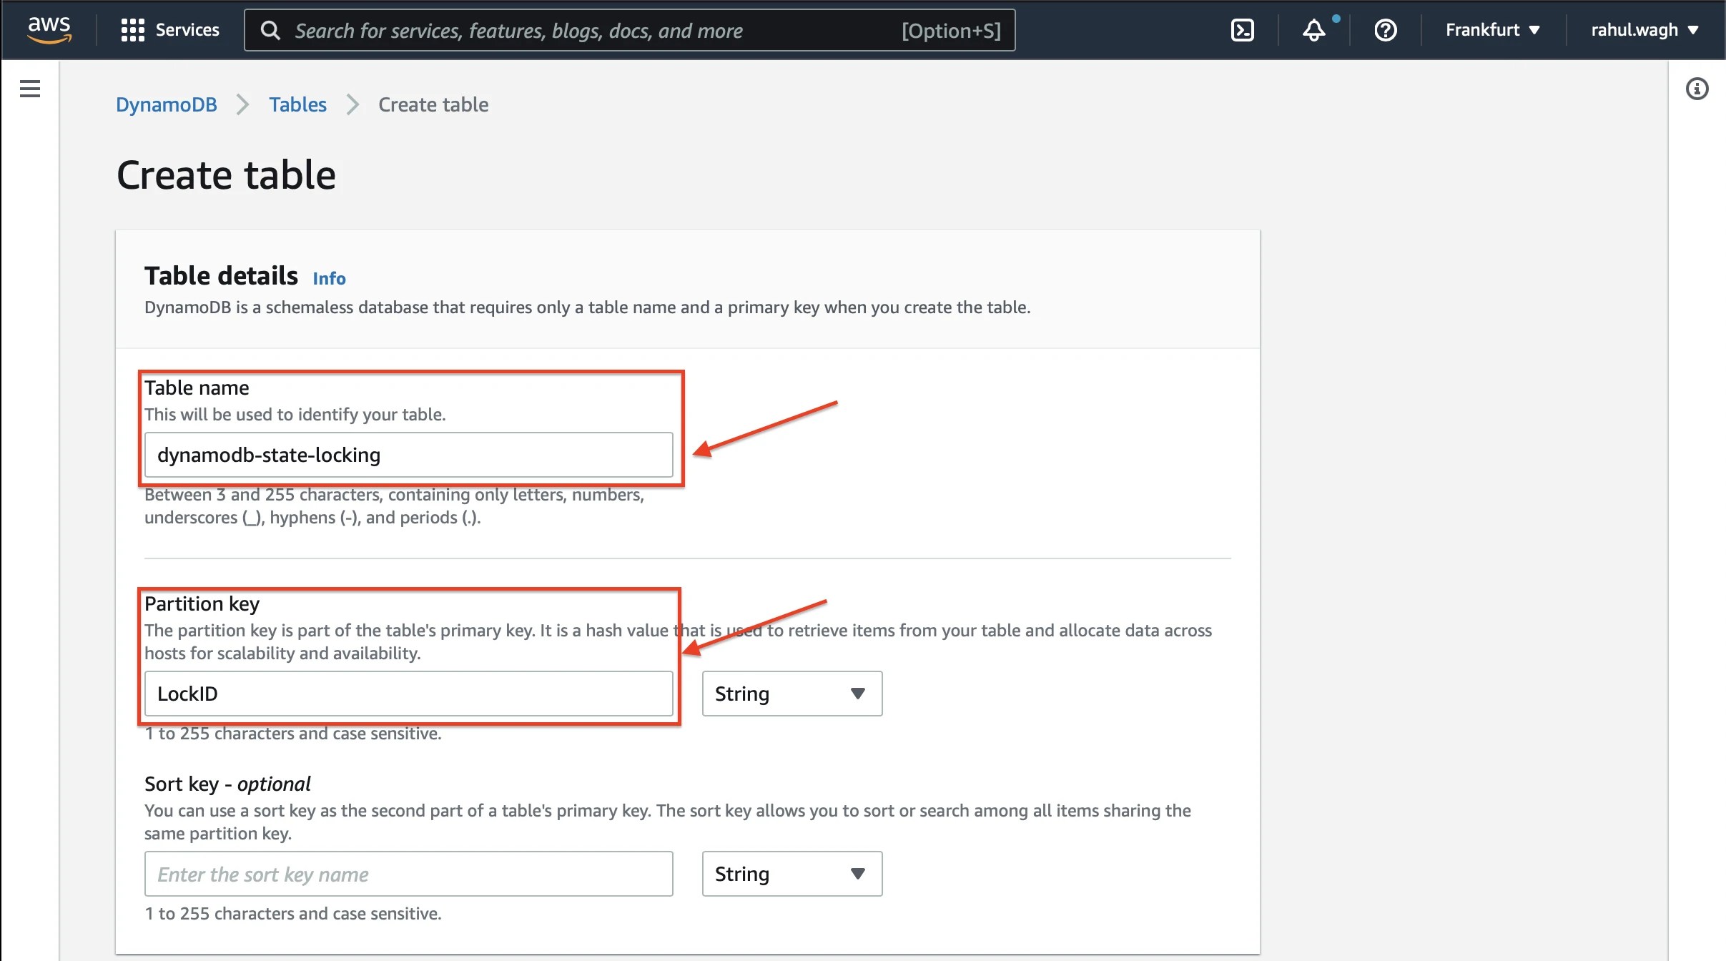Click the LockID partition key field

[x=408, y=693]
